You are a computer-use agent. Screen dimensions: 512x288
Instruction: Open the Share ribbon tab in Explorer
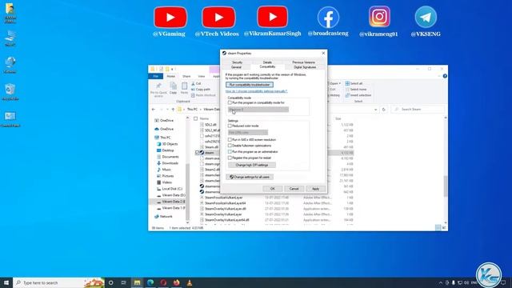tap(186, 76)
